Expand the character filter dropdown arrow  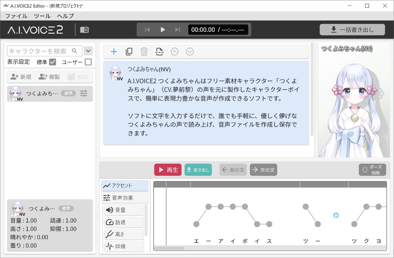click(x=88, y=51)
